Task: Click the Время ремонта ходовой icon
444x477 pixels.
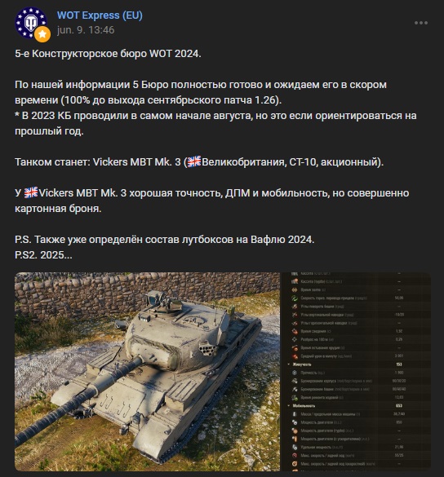Action: (295, 397)
